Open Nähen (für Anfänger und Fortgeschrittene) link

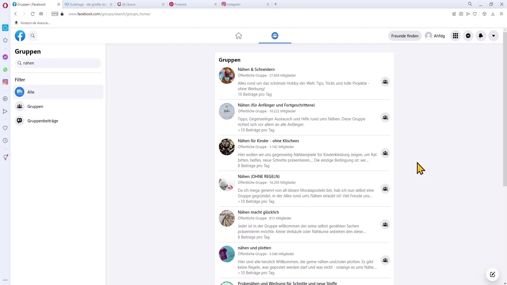(x=276, y=105)
